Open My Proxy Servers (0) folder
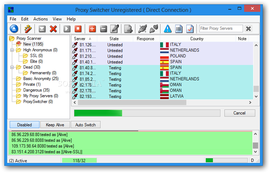The image size is (270, 173). pyautogui.click(x=41, y=96)
